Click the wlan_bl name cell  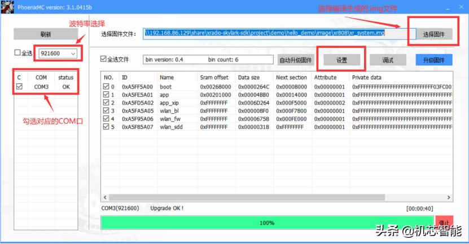[x=169, y=111]
